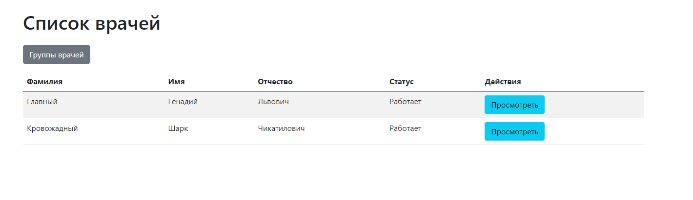This screenshot has height=200, width=693.
Task: Select the Имя column header
Action: click(176, 82)
